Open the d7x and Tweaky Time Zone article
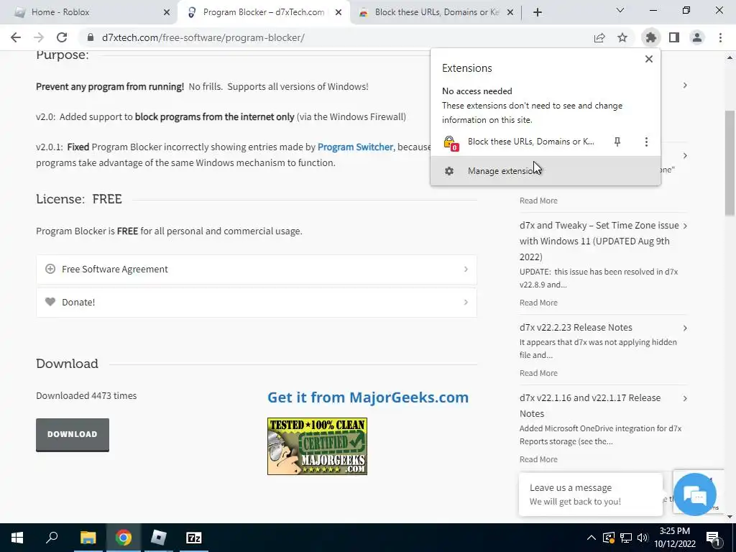The image size is (736, 552). pos(599,241)
